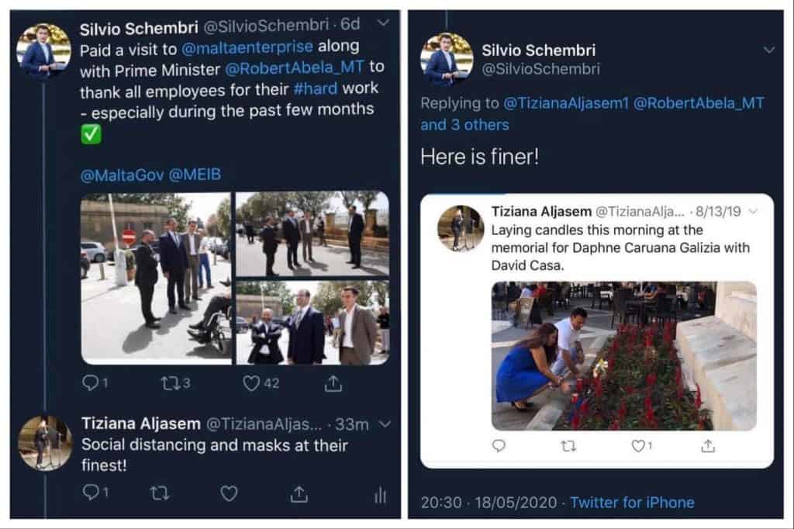Retweet the quoted candle memorial tweet

click(568, 446)
